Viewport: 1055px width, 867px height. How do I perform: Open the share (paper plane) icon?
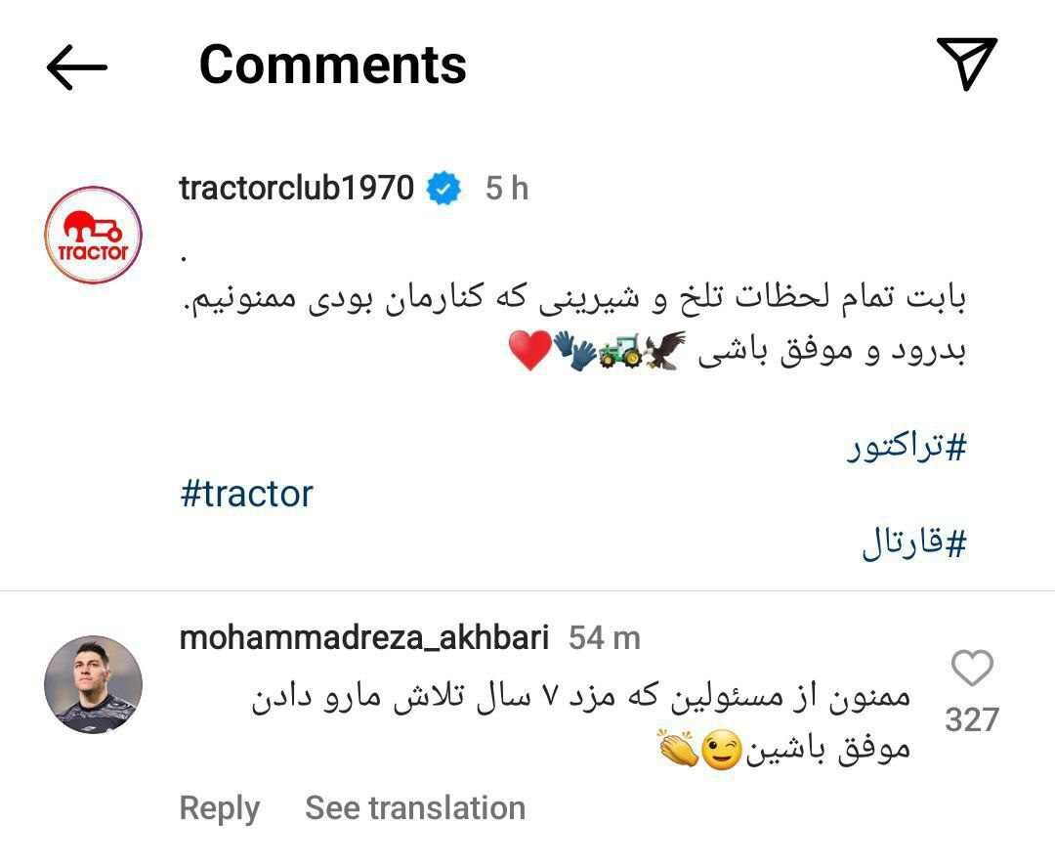pyautogui.click(x=967, y=61)
